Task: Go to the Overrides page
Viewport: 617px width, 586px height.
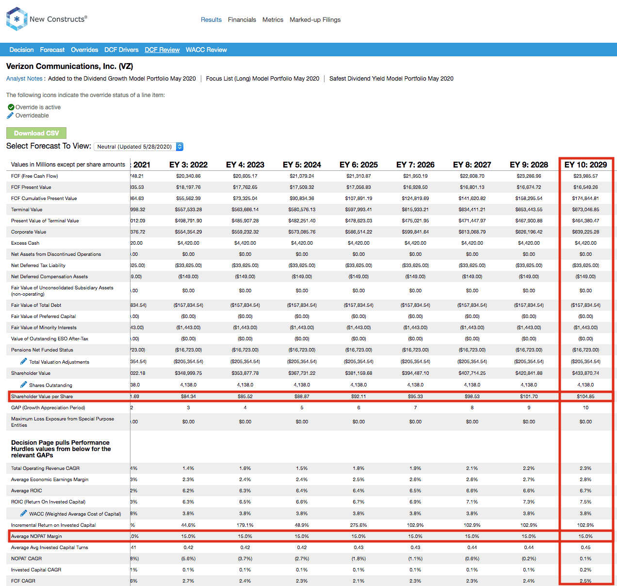Action: [x=84, y=50]
